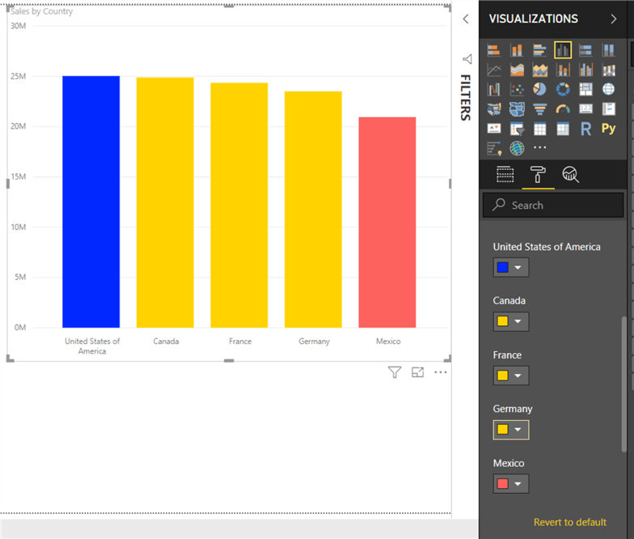The image size is (634, 539).
Task: Click Revert to default link
Action: 569,522
